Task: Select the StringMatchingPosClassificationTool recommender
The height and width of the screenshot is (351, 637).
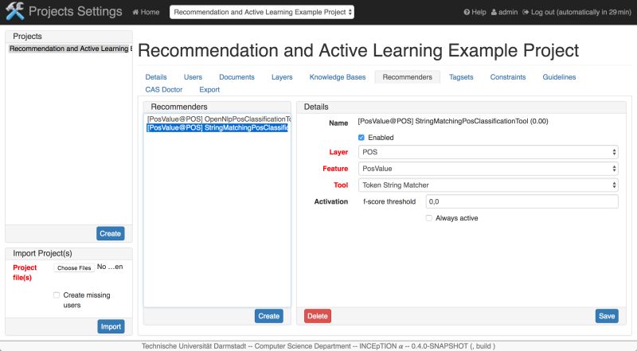Action: pyautogui.click(x=217, y=128)
